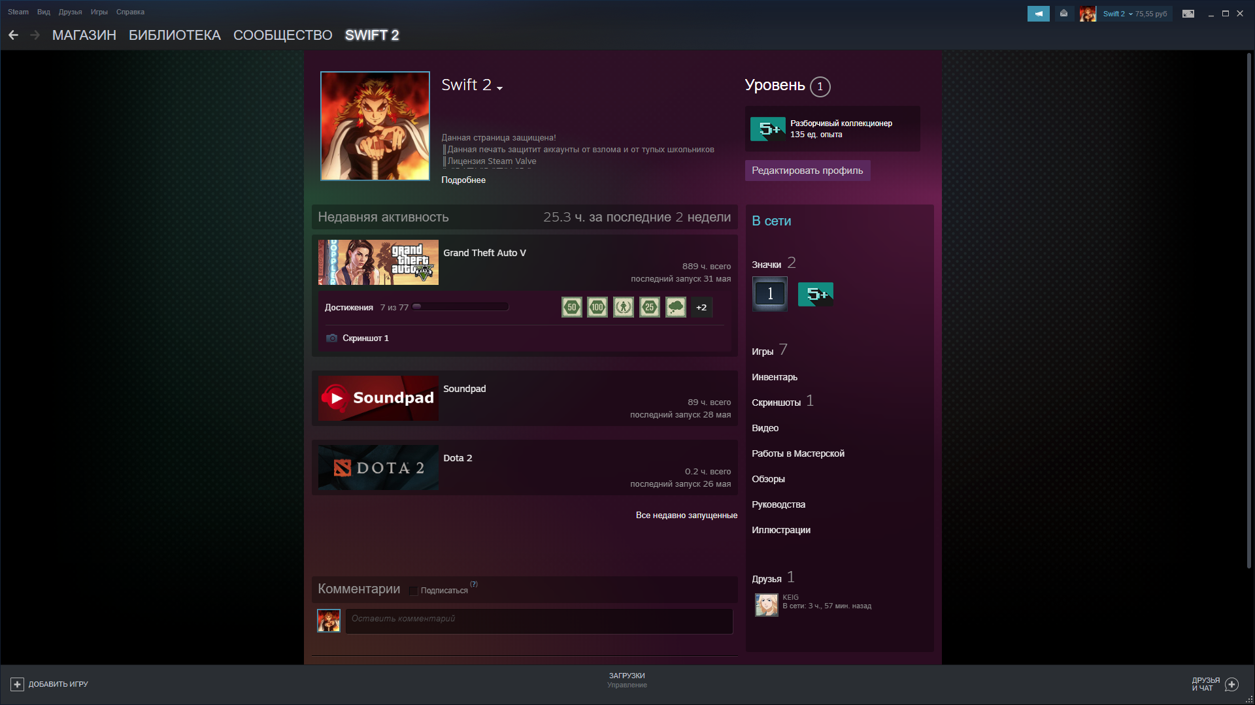1255x705 pixels.
Task: Open the Достижения 7 из 77 link
Action: (367, 308)
